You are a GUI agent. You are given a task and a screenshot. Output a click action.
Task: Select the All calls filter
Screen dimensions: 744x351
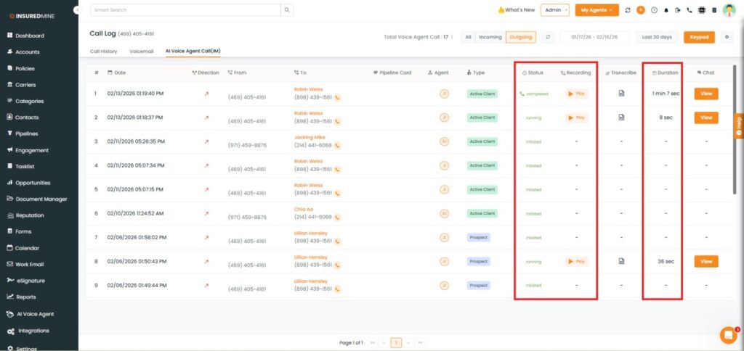point(468,37)
